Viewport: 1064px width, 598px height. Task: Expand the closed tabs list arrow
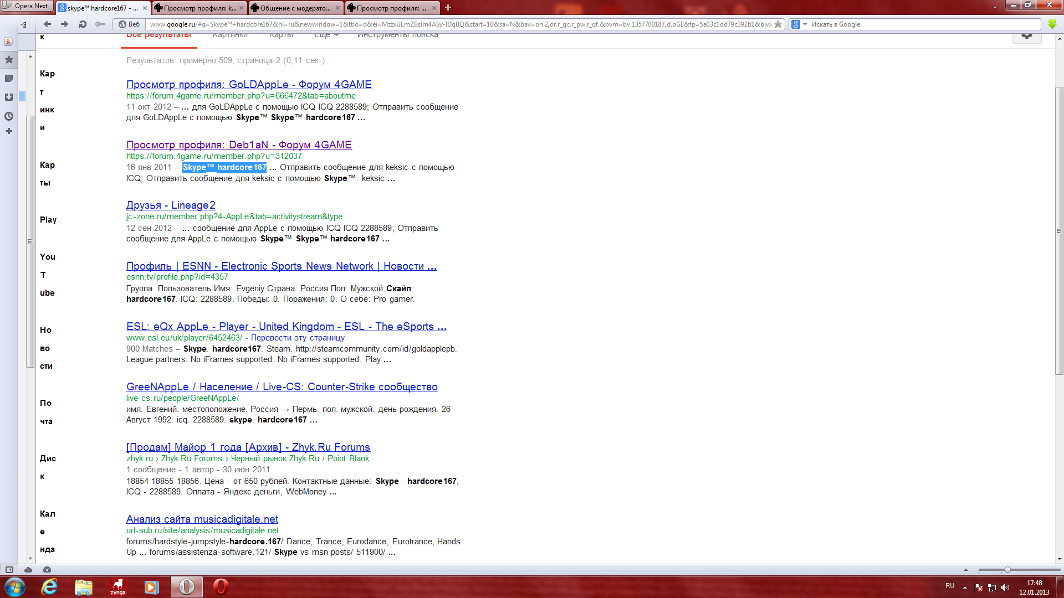tap(995, 8)
